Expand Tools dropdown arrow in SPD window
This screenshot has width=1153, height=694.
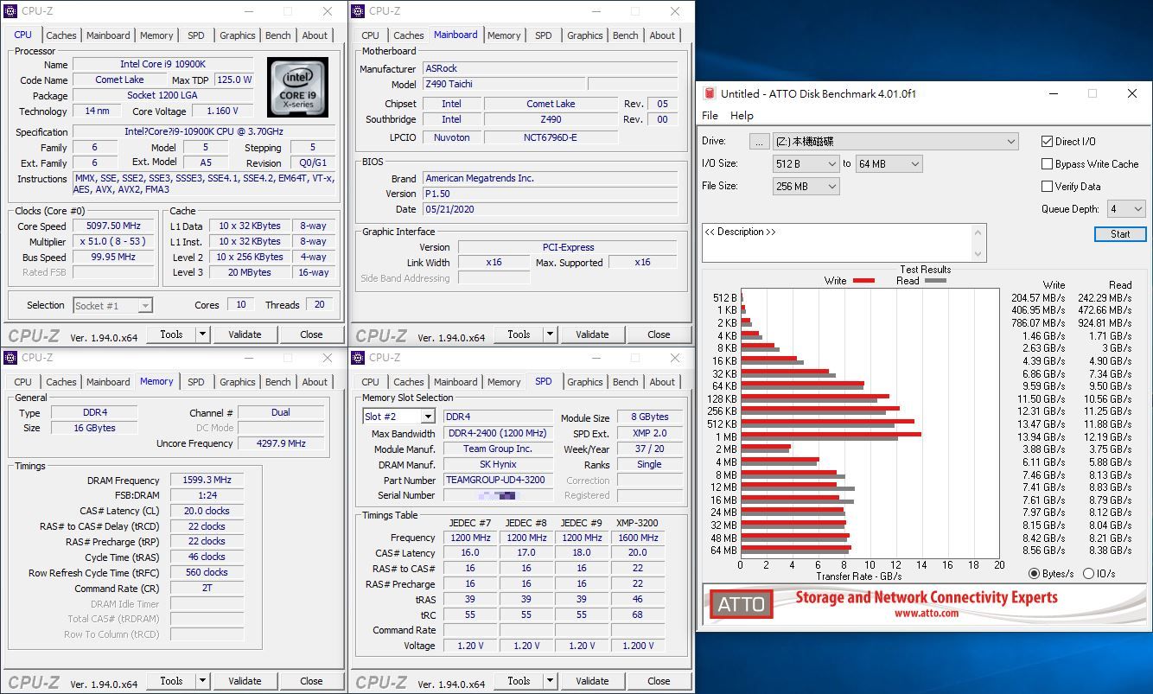550,681
